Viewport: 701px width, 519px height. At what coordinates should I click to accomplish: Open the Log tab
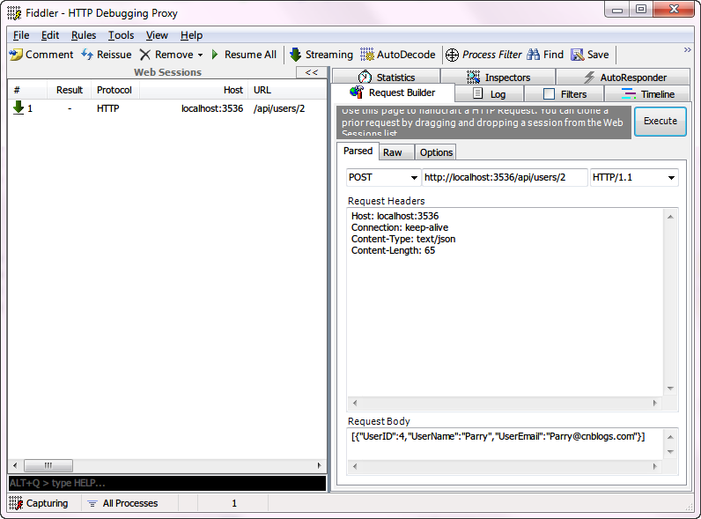490,94
